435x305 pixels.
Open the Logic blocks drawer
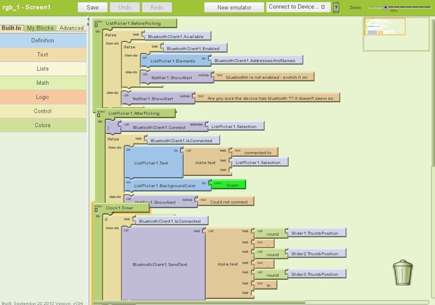point(42,97)
